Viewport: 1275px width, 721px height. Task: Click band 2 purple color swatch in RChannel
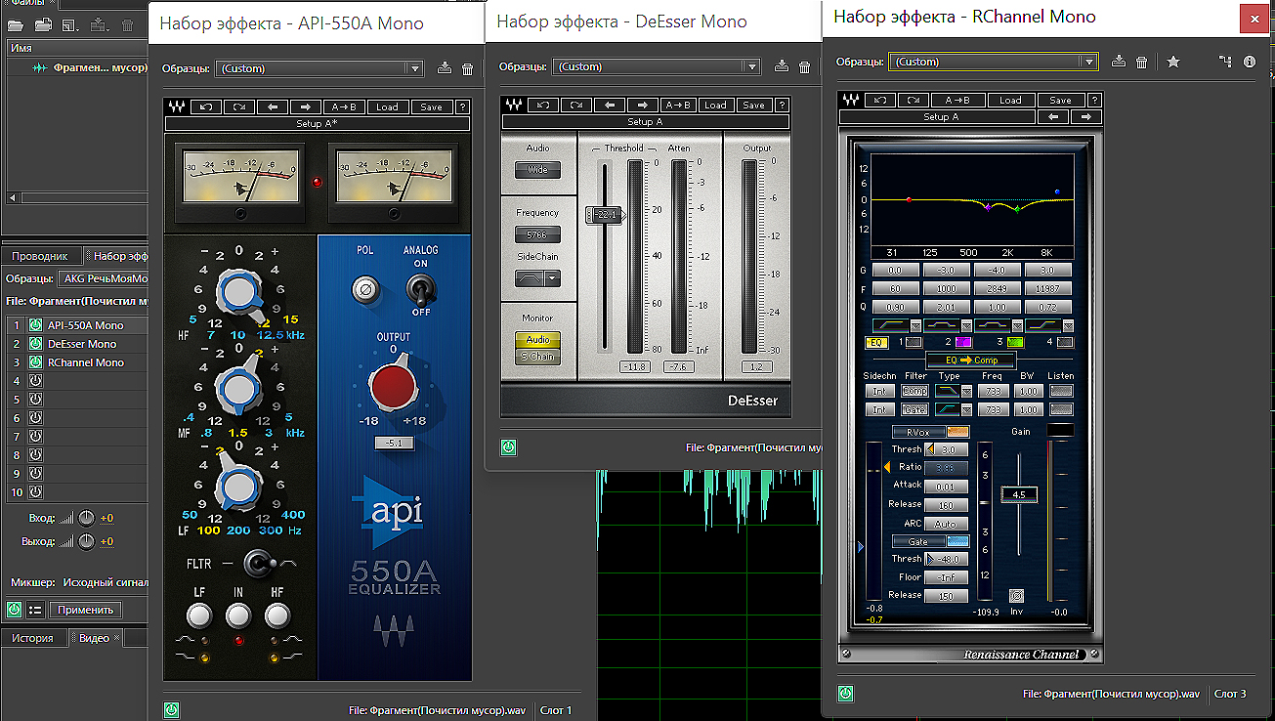pyautogui.click(x=962, y=343)
